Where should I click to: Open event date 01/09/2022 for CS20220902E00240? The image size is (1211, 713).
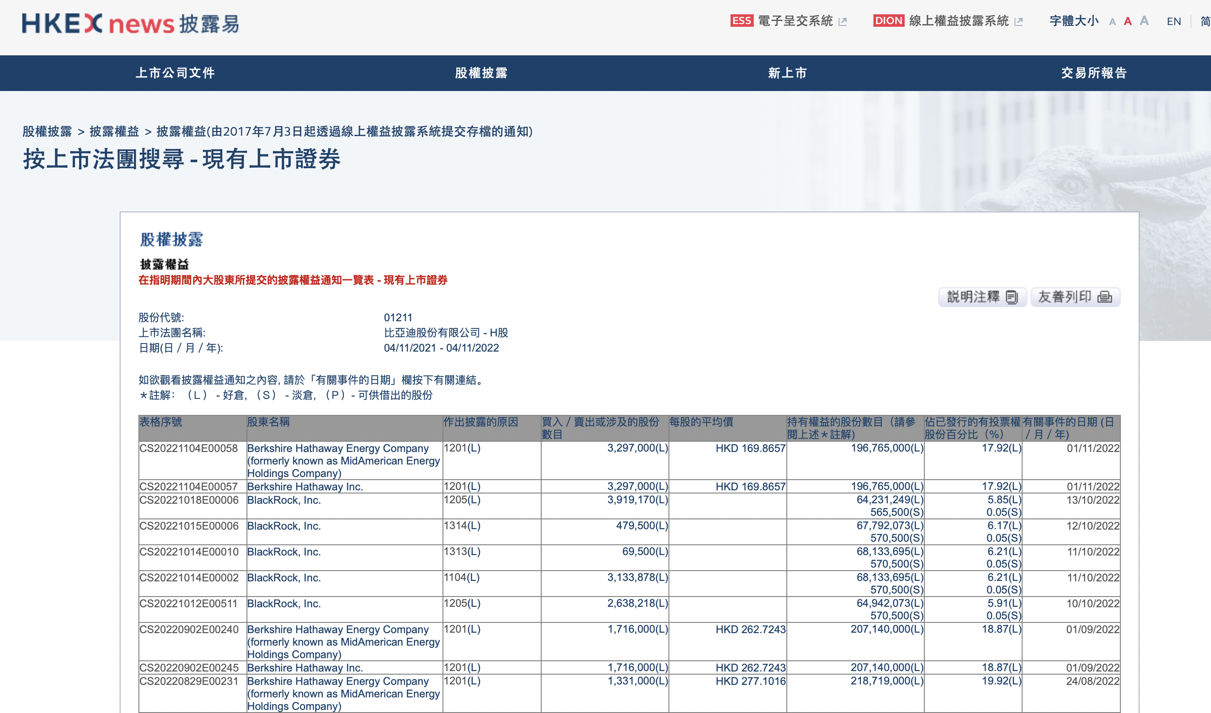click(x=1093, y=630)
